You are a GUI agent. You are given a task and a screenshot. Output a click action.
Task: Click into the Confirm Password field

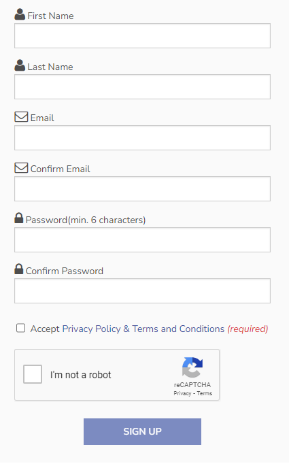[x=142, y=291]
